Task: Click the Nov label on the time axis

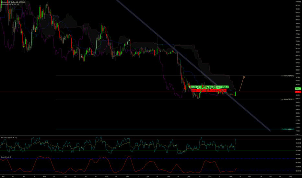Action: pos(169,176)
